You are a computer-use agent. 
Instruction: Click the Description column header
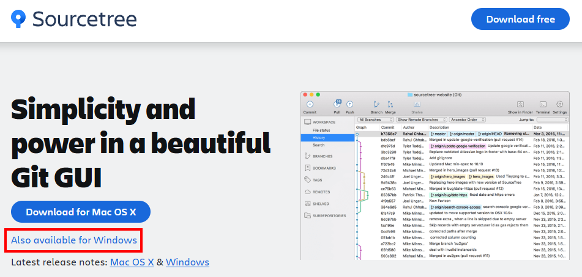439,128
